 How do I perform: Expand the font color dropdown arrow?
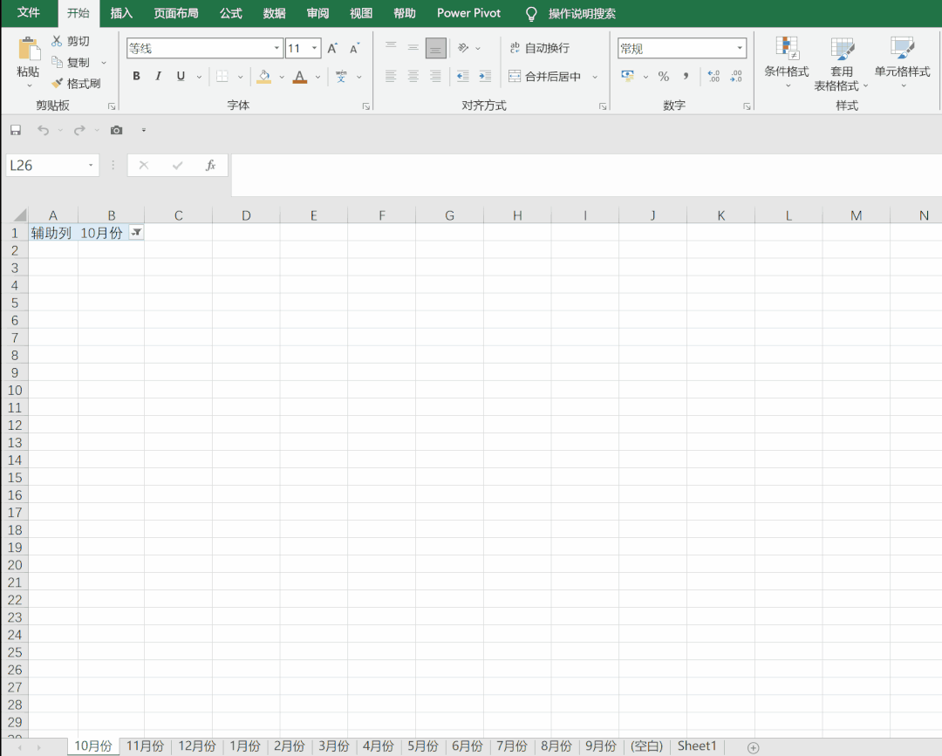pyautogui.click(x=317, y=77)
